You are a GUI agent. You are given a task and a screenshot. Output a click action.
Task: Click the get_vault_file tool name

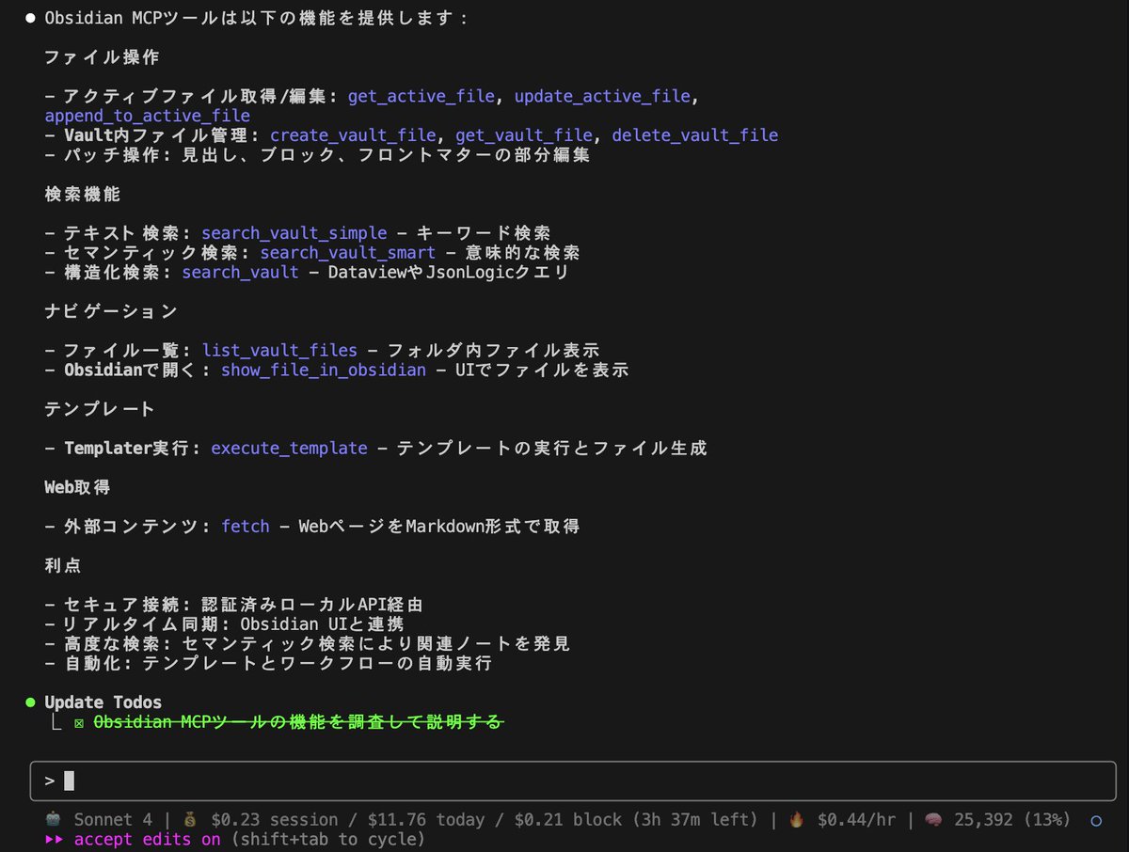524,135
